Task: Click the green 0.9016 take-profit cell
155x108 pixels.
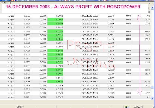Action: 55,39
